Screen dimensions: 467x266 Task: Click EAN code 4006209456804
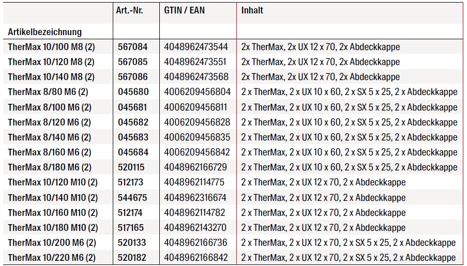[x=197, y=92]
